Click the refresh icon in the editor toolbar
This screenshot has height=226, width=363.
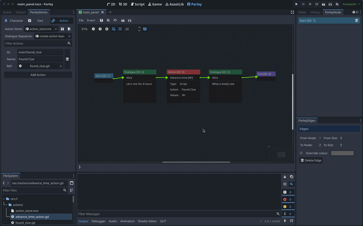point(115,20)
